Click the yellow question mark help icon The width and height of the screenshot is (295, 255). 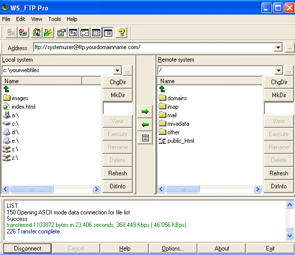(x=122, y=33)
